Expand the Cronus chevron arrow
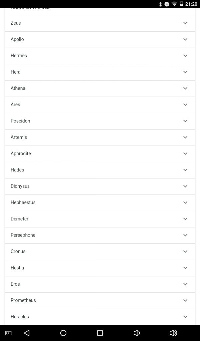Viewport: 200px width, 341px height. 185,251
